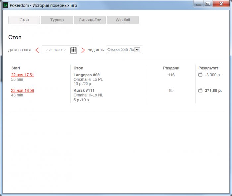Click Omaha Hi-Lo NL game type text
The image size is (232, 196).
[x=88, y=95]
